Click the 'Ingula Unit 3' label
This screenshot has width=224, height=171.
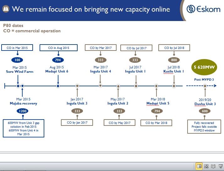click(x=77, y=103)
